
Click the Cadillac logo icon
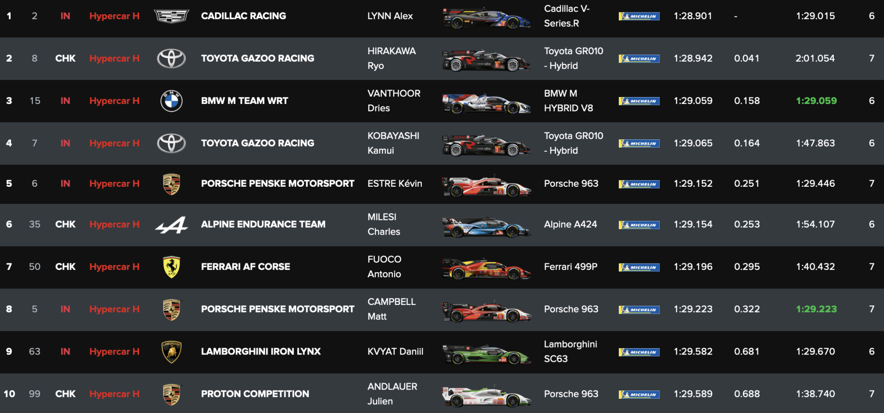point(171,16)
